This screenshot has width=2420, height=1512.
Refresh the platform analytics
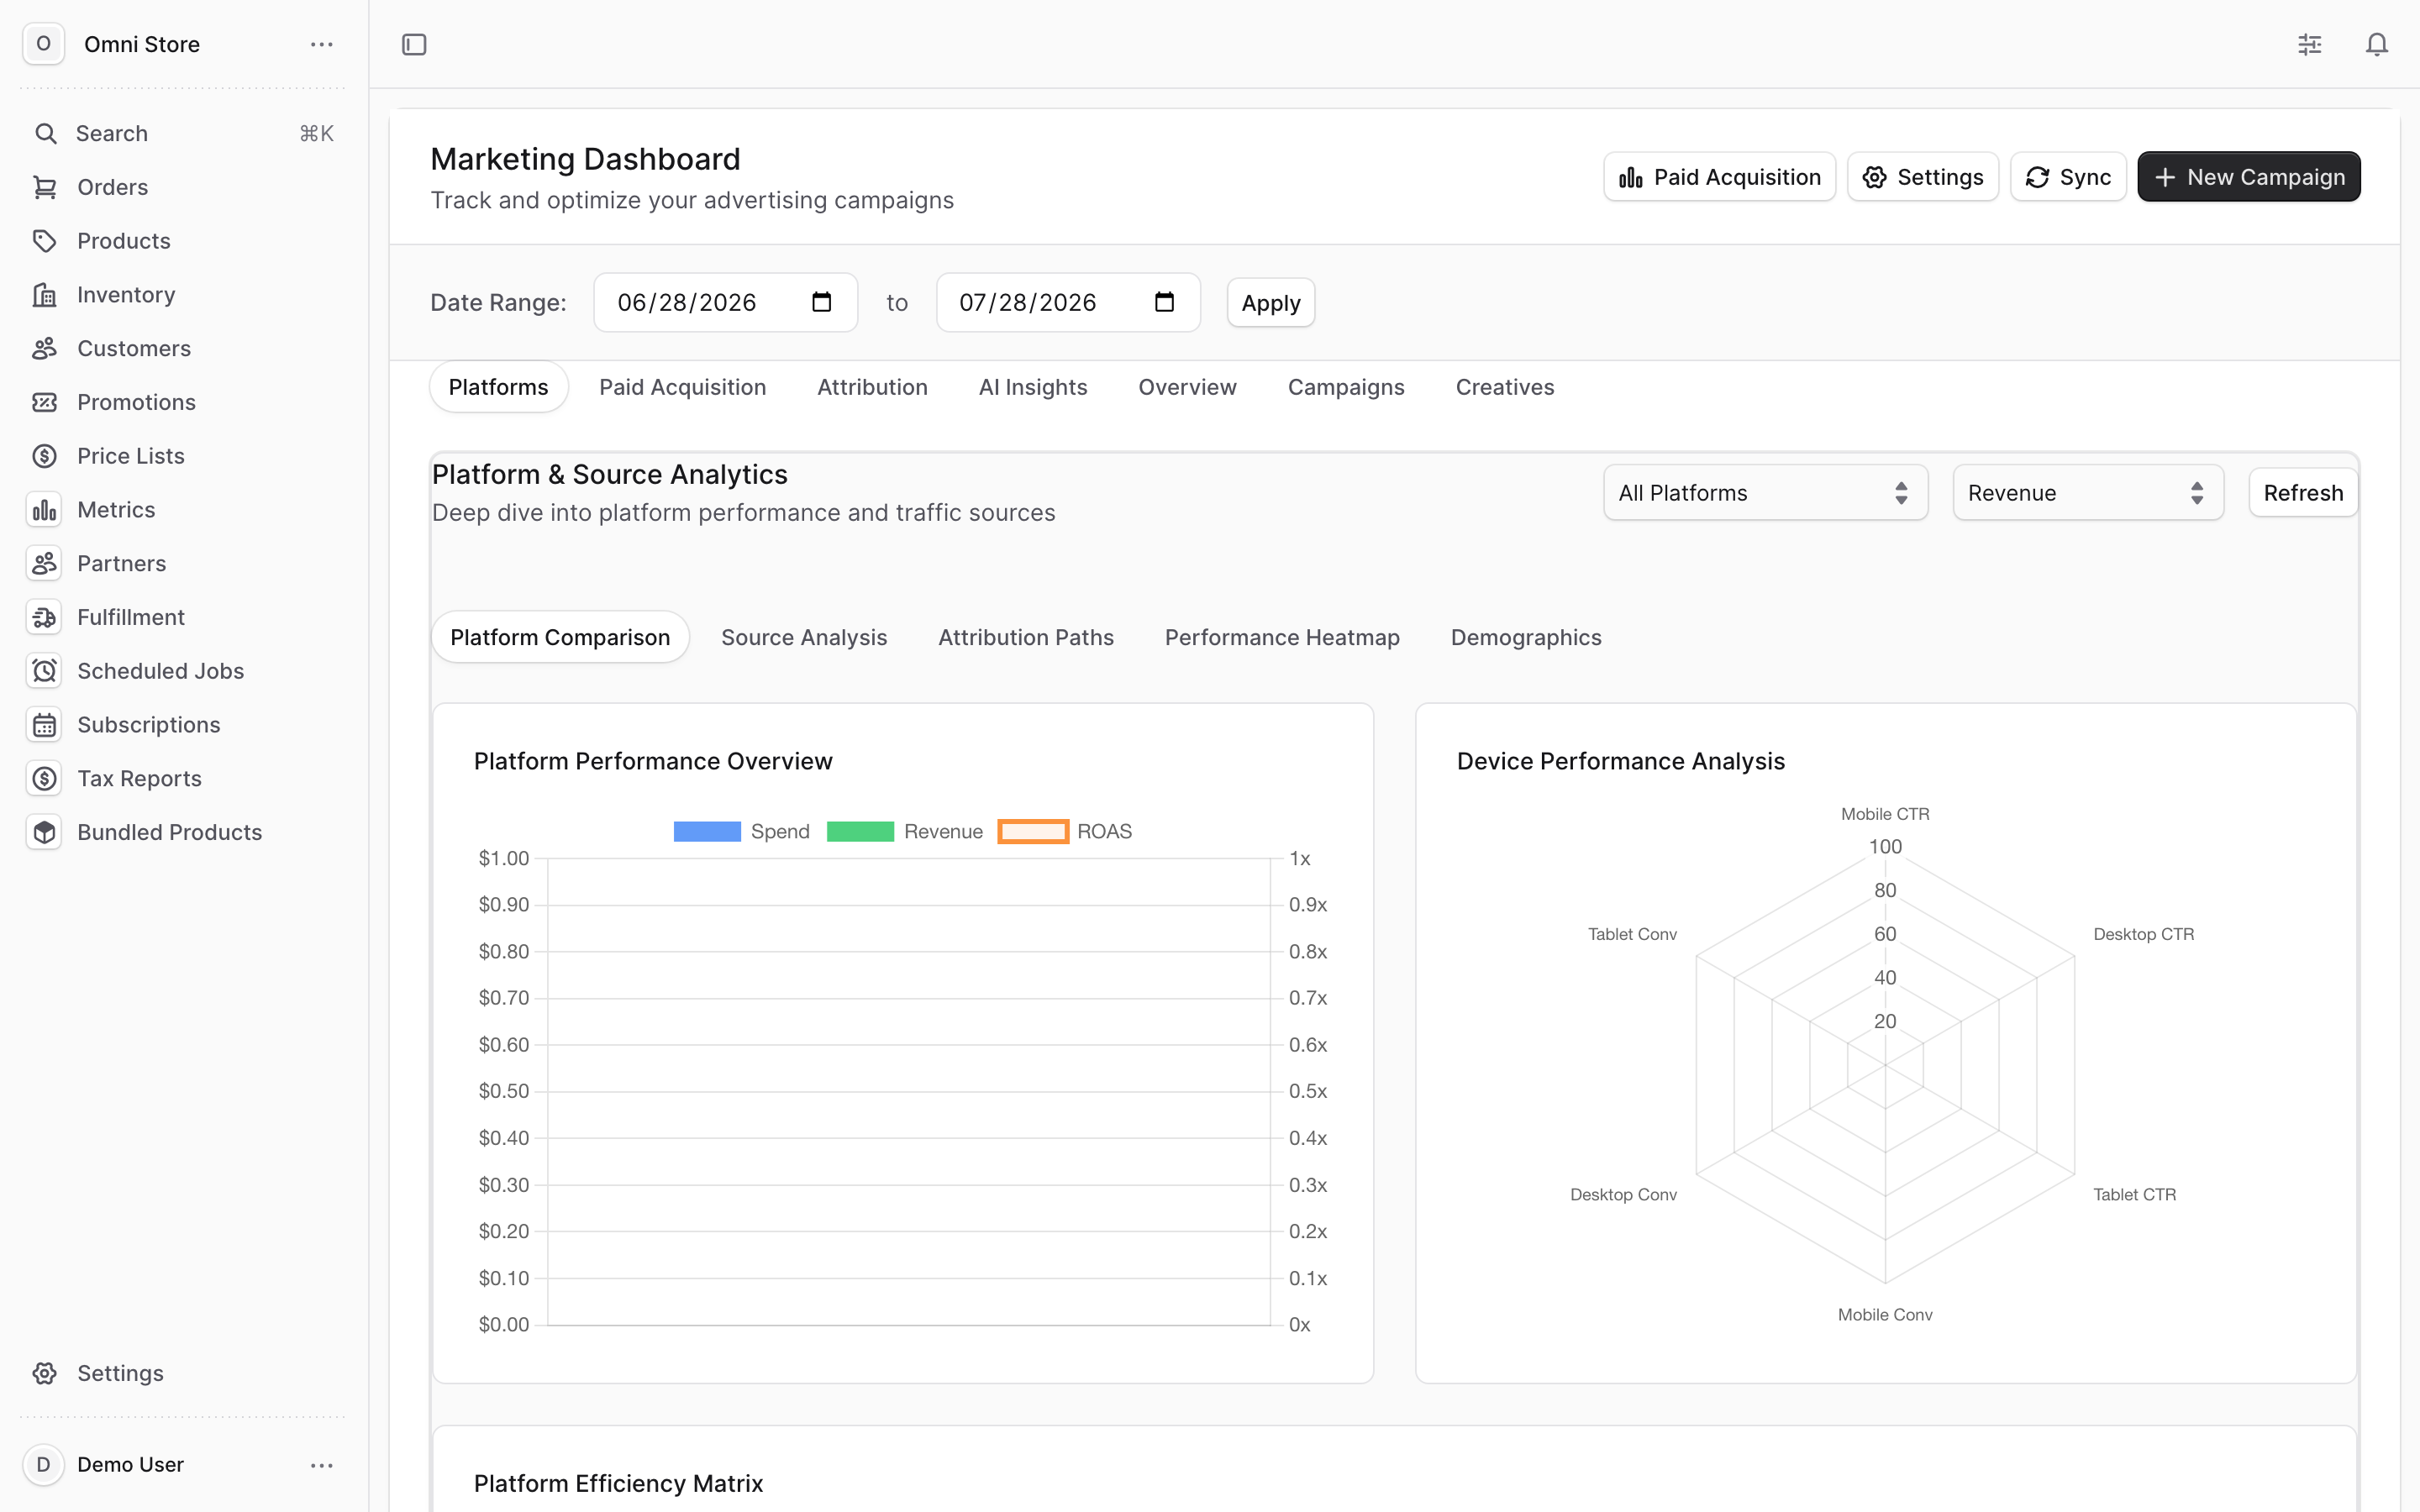click(x=2303, y=493)
